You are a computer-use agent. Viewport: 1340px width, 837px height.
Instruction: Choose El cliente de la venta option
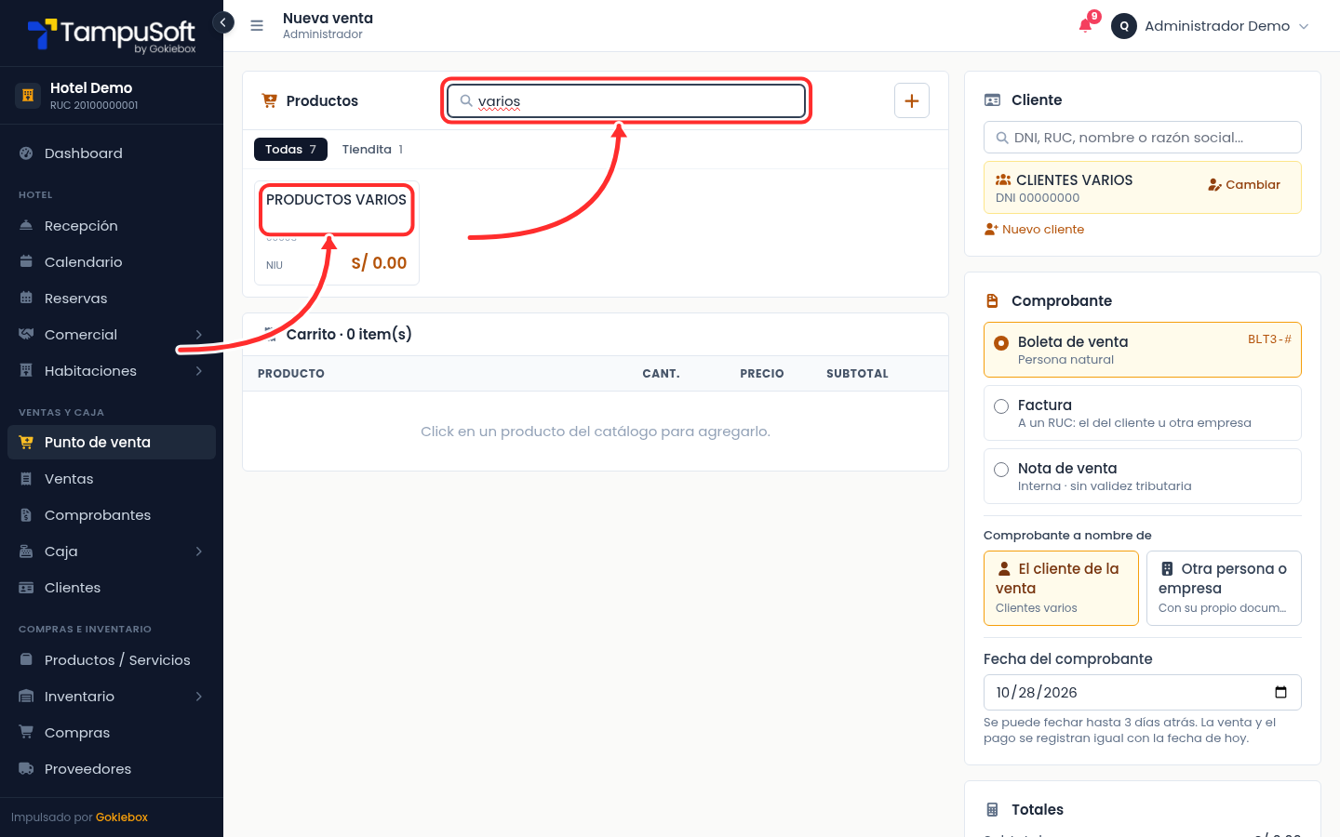point(1061,588)
